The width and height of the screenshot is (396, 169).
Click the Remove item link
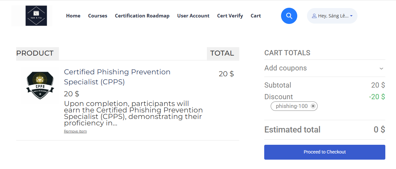pos(75,131)
